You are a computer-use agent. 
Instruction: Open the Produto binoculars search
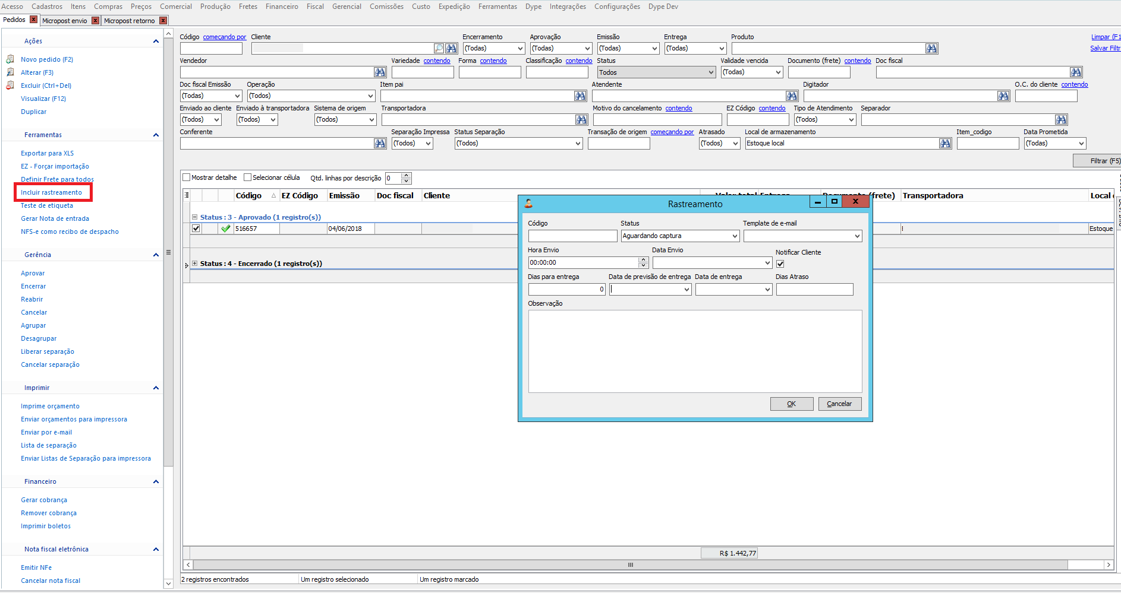point(931,49)
